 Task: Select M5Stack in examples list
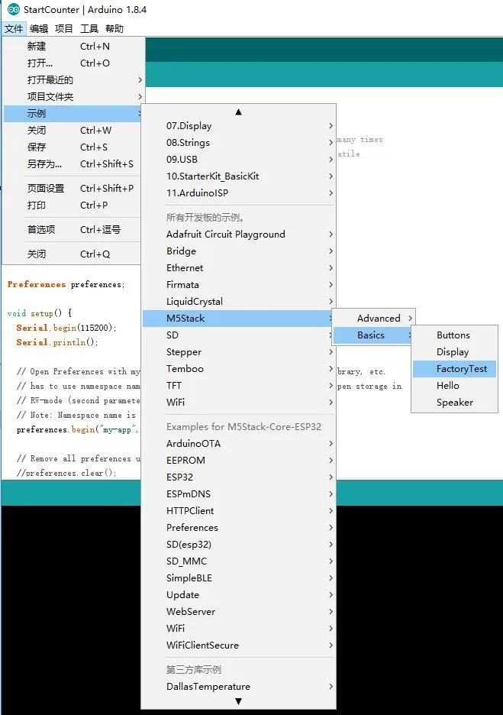[238, 319]
